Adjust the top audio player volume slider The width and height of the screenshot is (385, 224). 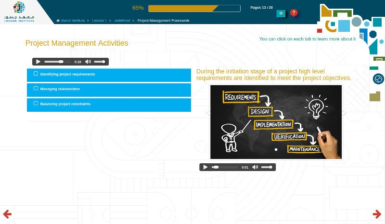click(100, 62)
